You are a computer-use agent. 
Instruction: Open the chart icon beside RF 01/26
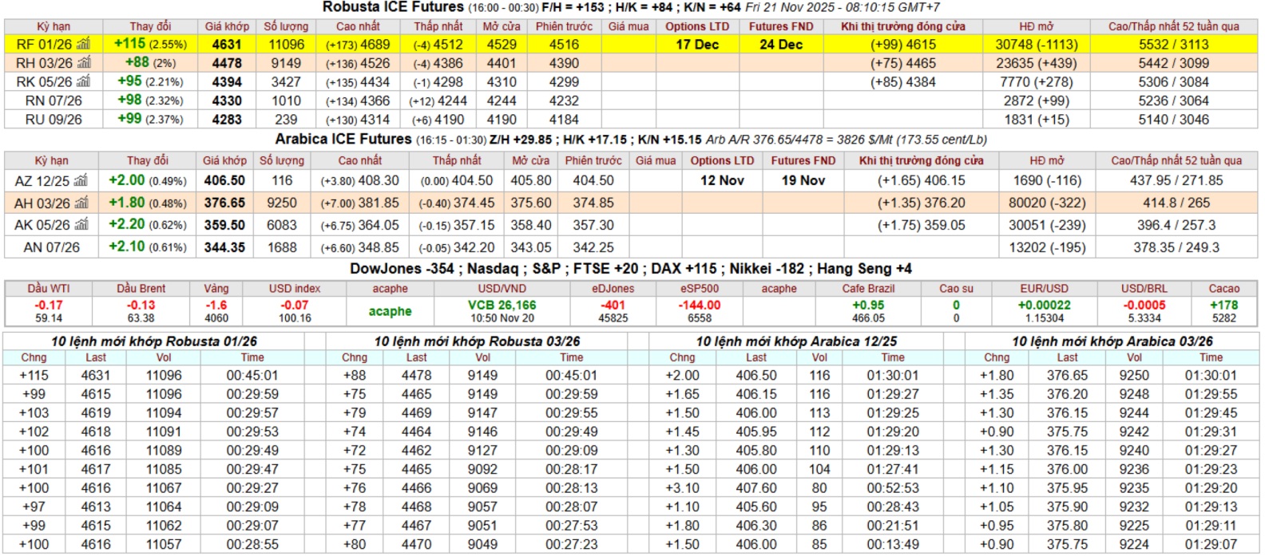pyautogui.click(x=84, y=45)
